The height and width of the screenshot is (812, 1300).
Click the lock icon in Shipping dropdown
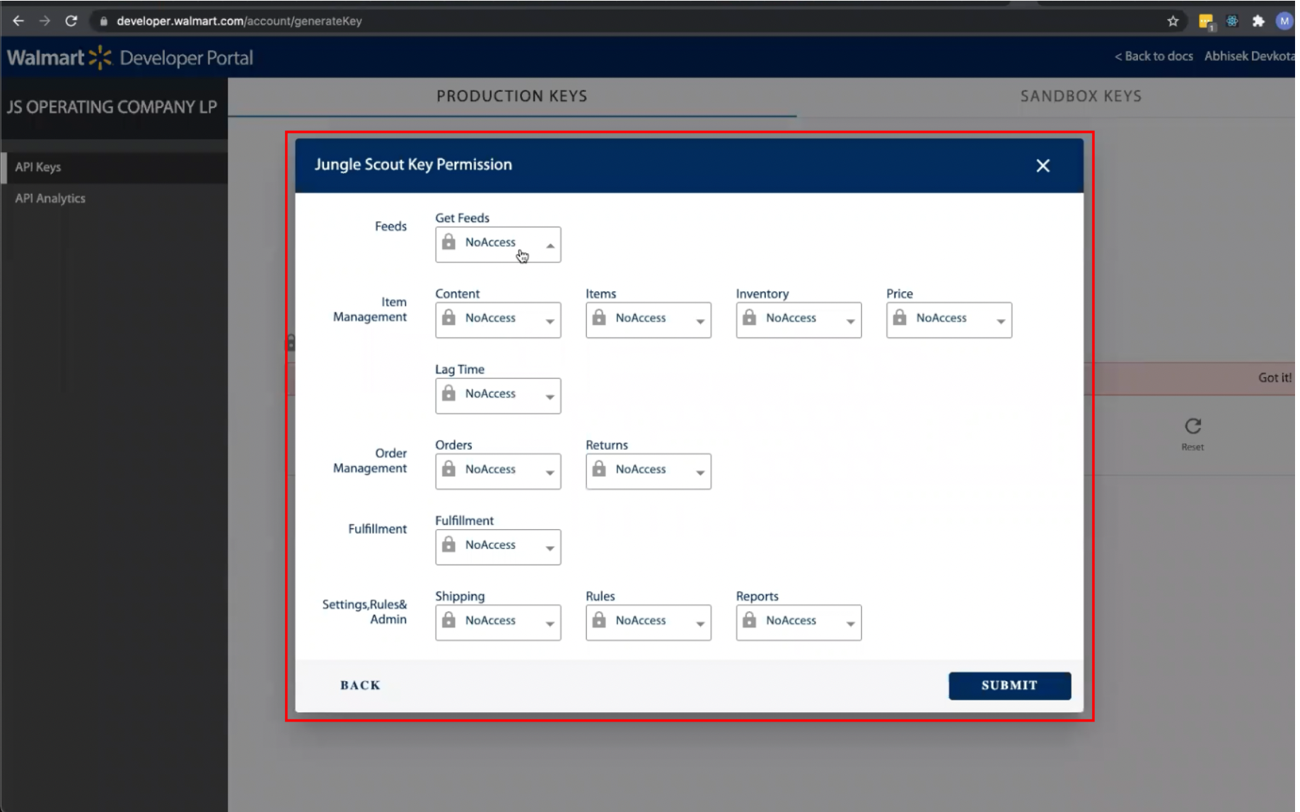tap(448, 620)
